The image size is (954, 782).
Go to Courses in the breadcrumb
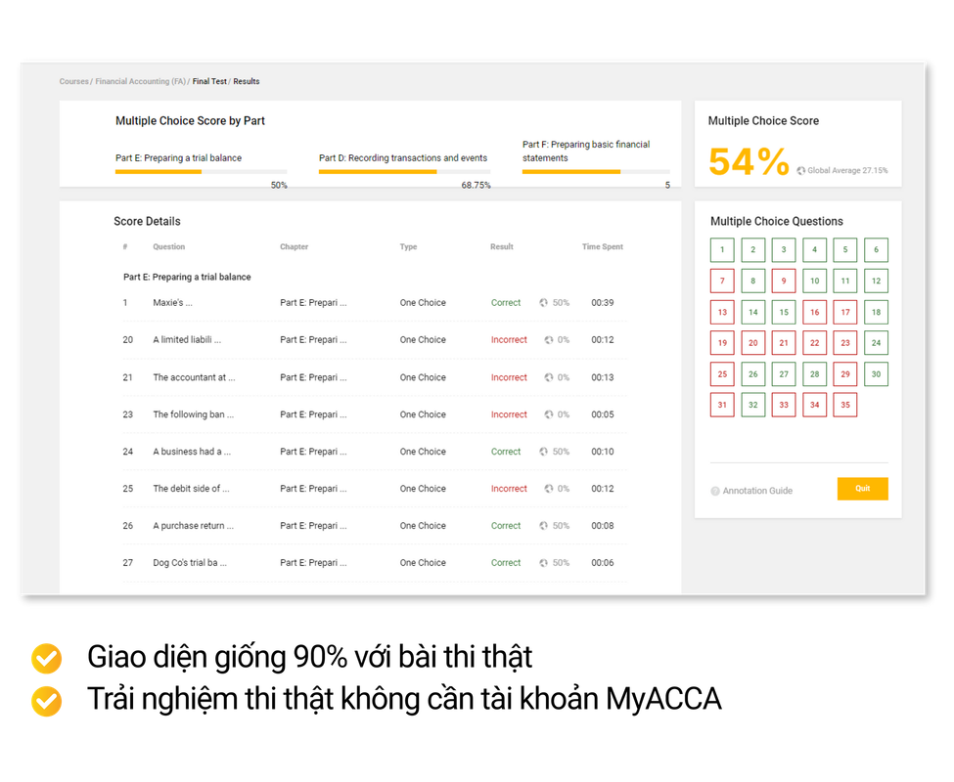coord(73,81)
